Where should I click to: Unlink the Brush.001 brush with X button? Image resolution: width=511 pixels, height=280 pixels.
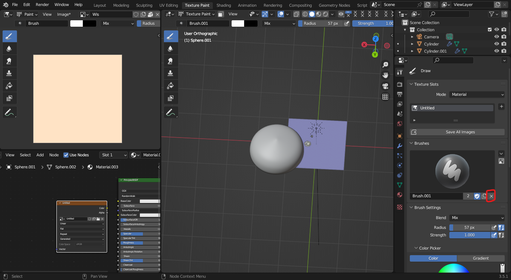coord(491,196)
